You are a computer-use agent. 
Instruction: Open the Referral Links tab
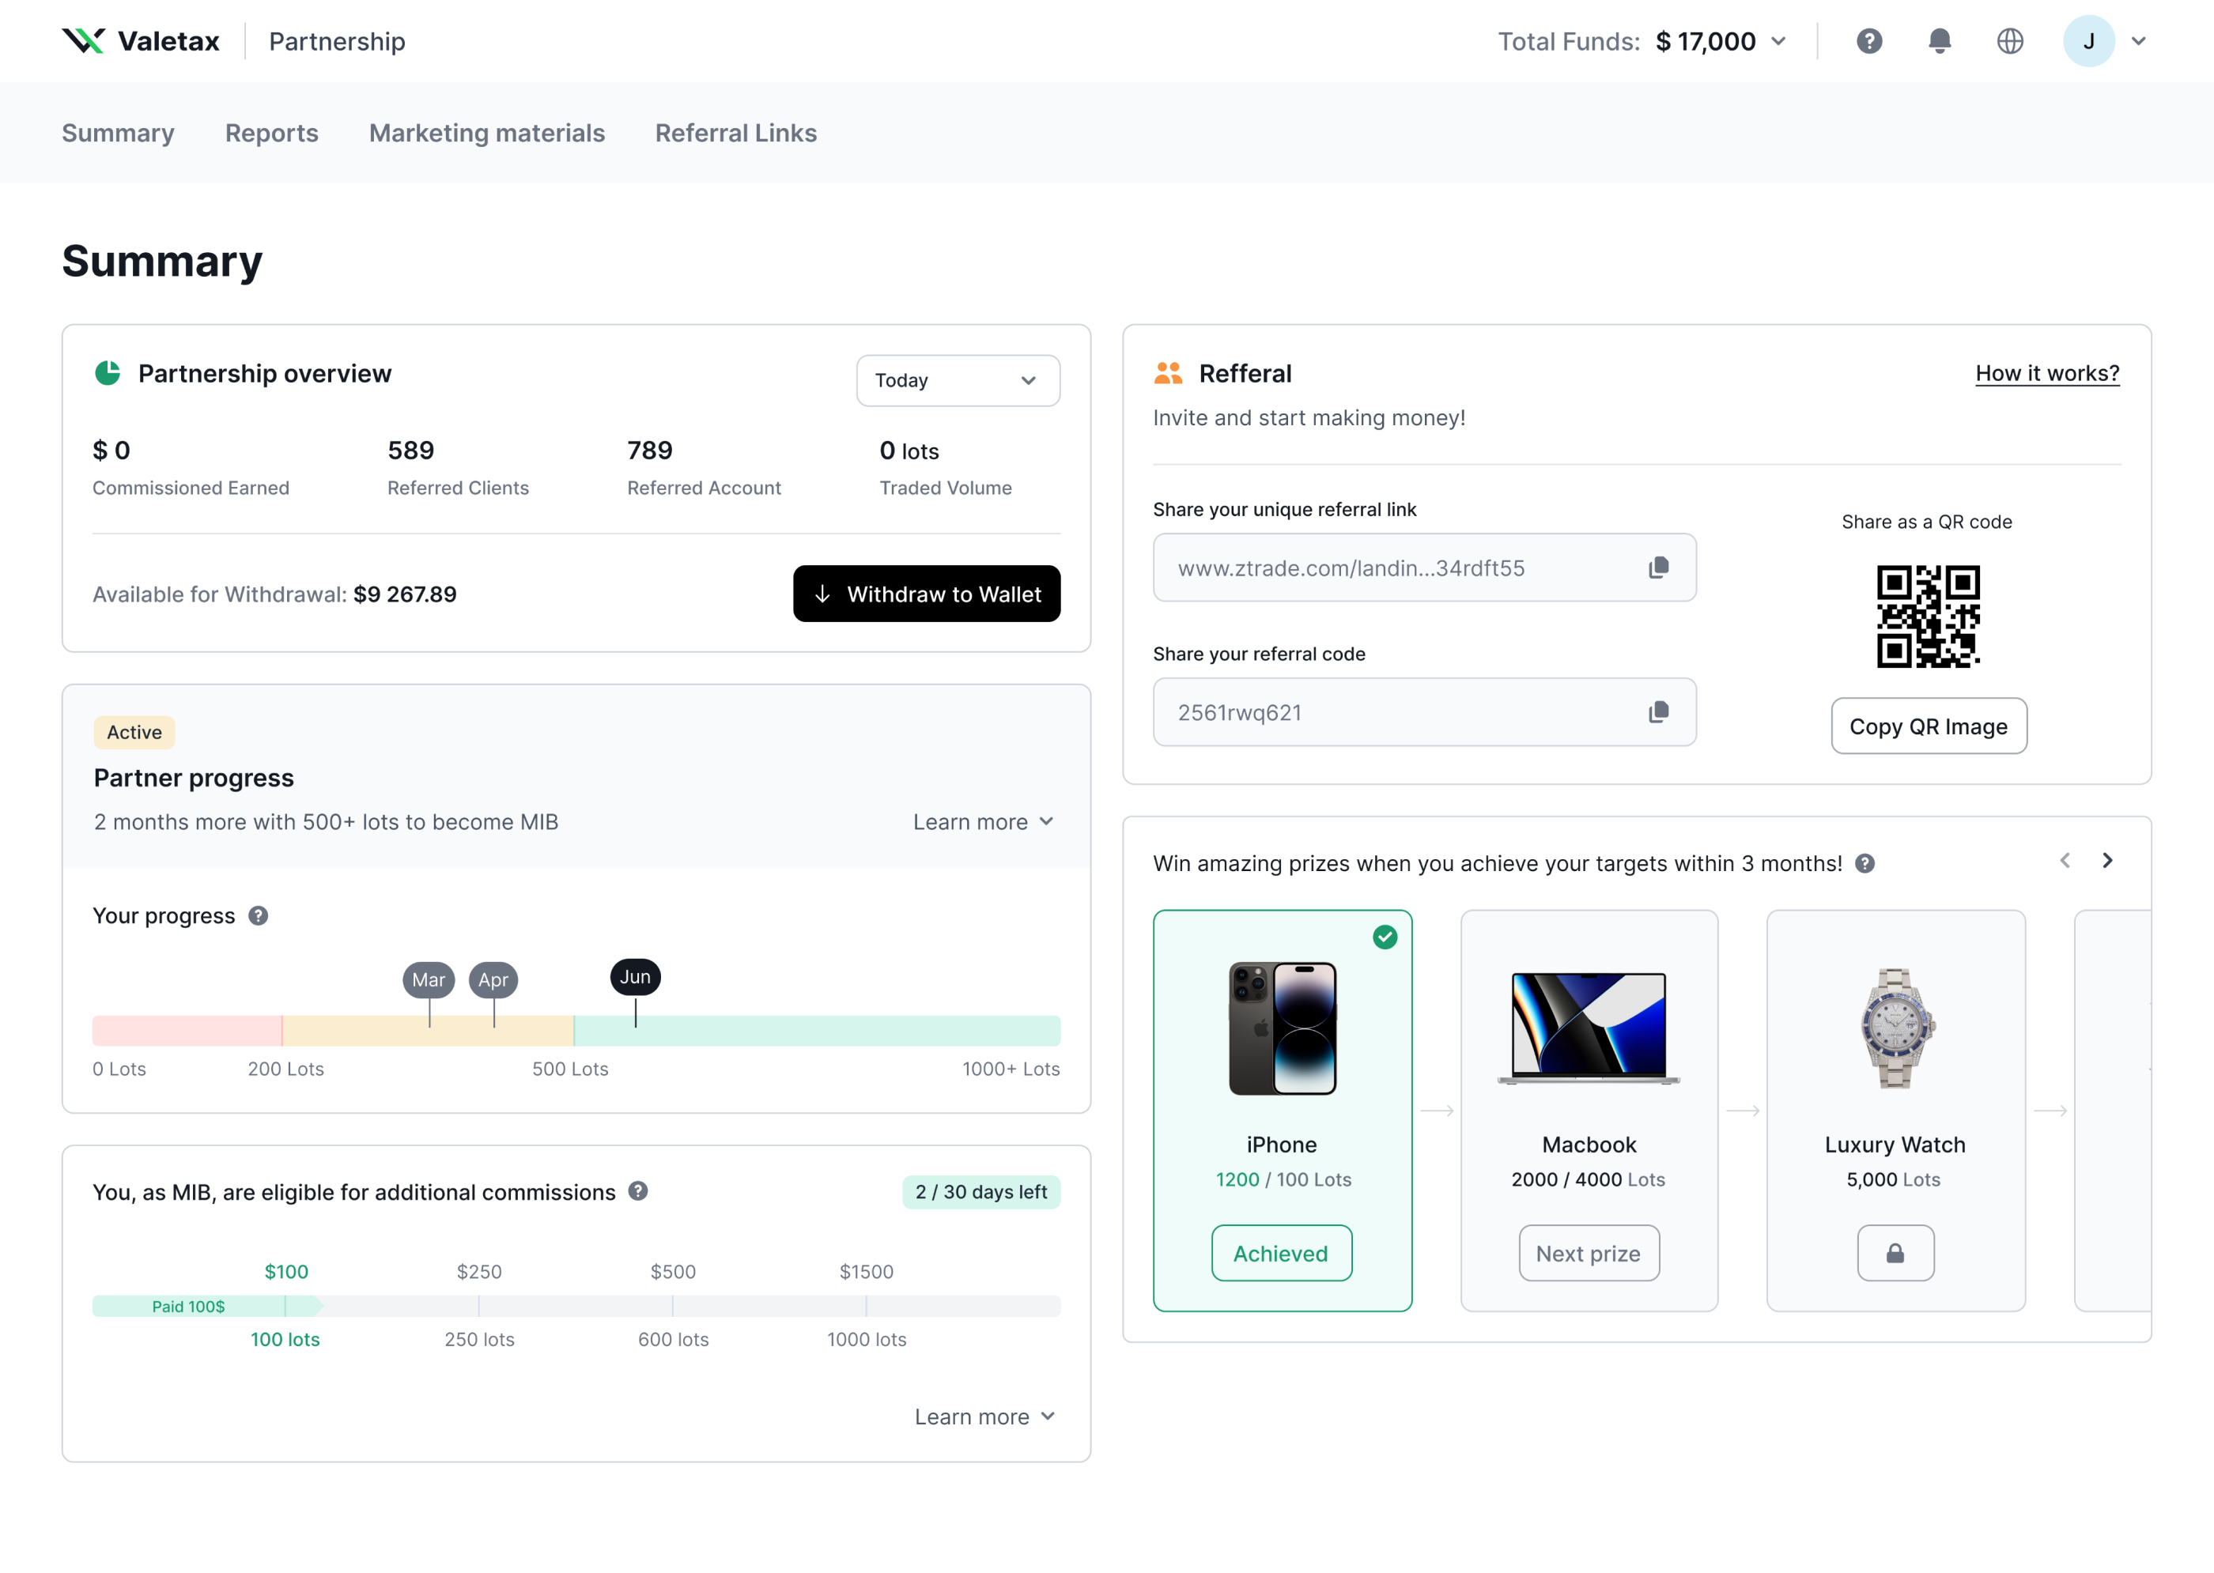[x=735, y=133]
